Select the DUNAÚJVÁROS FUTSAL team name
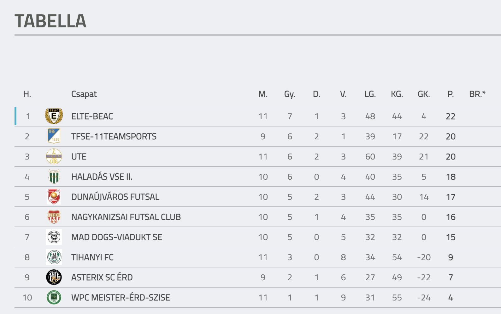This screenshot has width=501, height=314. (115, 197)
